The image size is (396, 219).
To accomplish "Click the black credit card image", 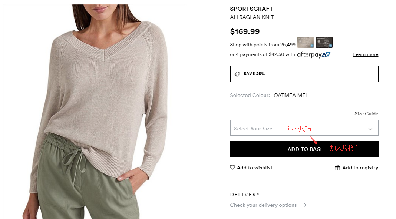I will coord(324,42).
